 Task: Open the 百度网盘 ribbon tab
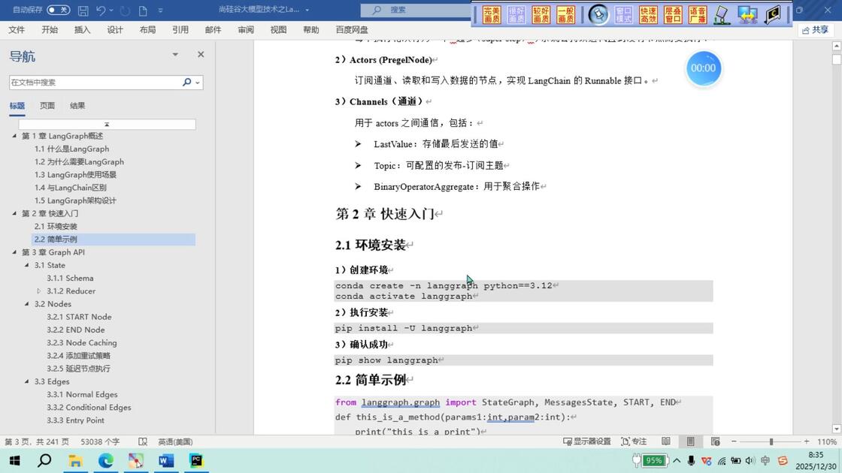352,29
